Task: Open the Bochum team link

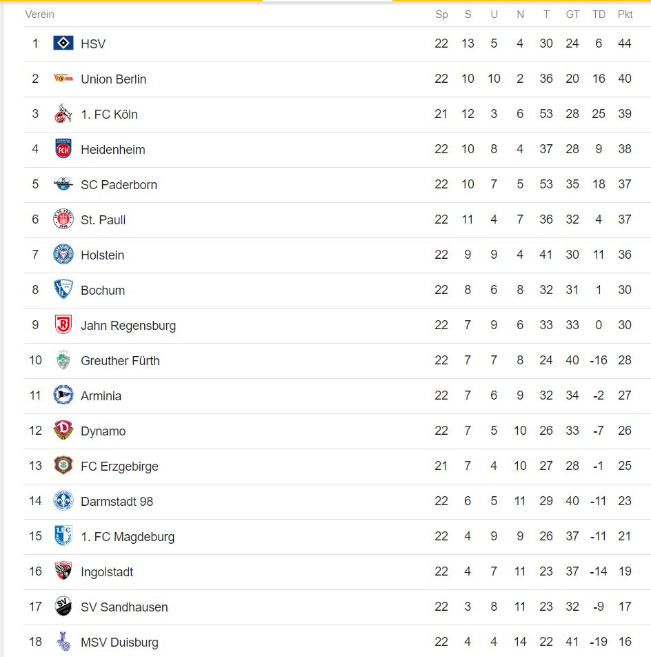Action: point(103,291)
